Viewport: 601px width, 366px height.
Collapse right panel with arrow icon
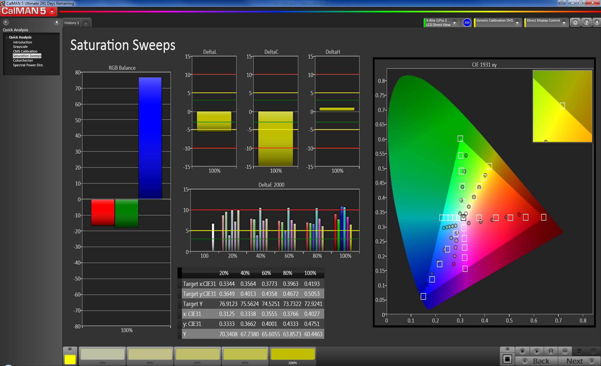click(597, 23)
